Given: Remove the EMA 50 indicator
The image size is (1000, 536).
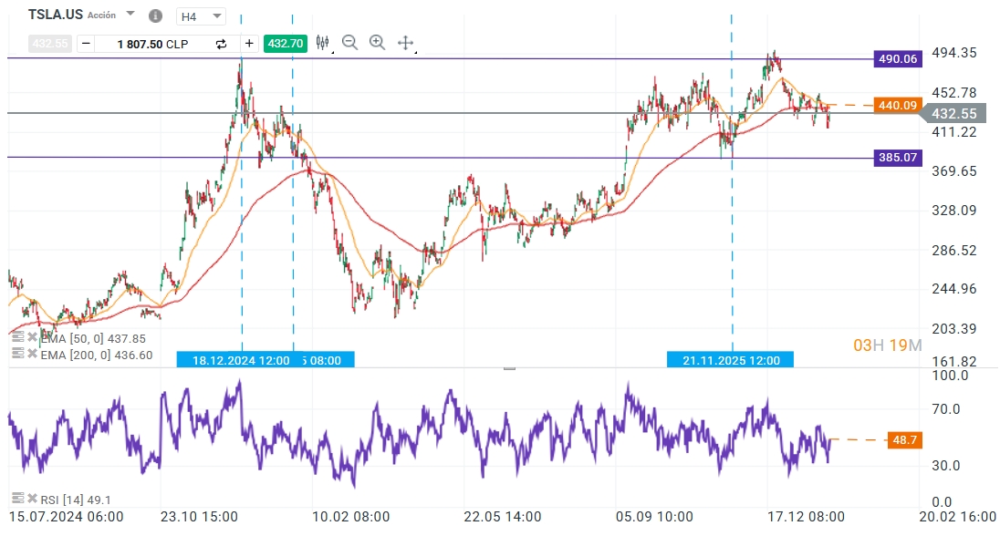Looking at the screenshot, I should [x=32, y=337].
